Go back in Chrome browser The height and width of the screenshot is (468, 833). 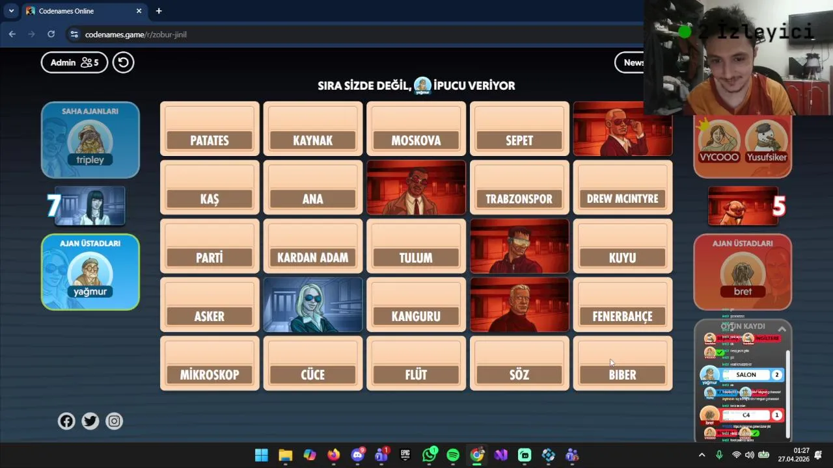(x=12, y=34)
